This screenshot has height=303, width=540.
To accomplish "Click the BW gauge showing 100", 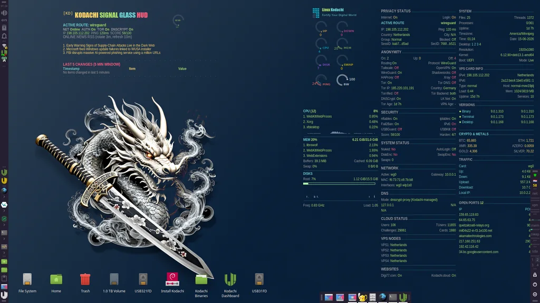I will [x=342, y=80].
